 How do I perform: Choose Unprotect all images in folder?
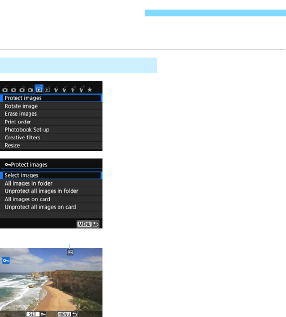(51, 191)
